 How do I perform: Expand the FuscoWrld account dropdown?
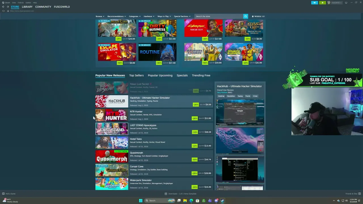[335, 3]
